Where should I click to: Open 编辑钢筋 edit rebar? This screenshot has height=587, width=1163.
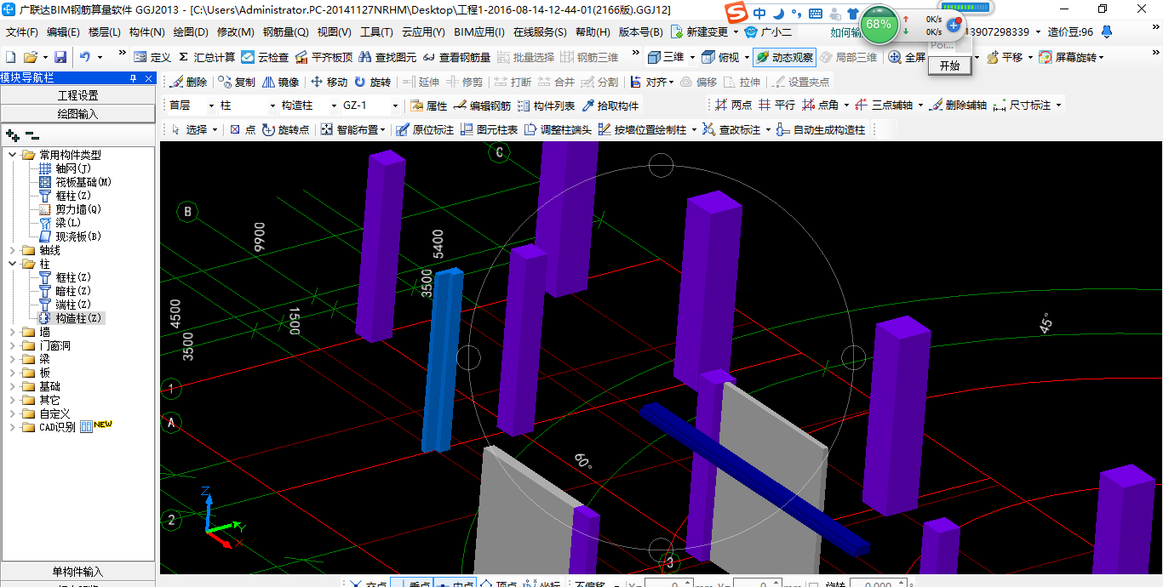pyautogui.click(x=482, y=105)
